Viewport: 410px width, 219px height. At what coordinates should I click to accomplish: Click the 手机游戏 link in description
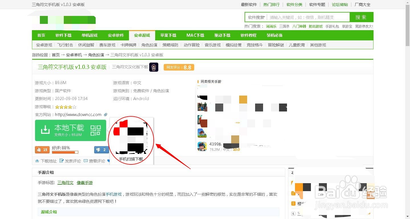[114, 194]
